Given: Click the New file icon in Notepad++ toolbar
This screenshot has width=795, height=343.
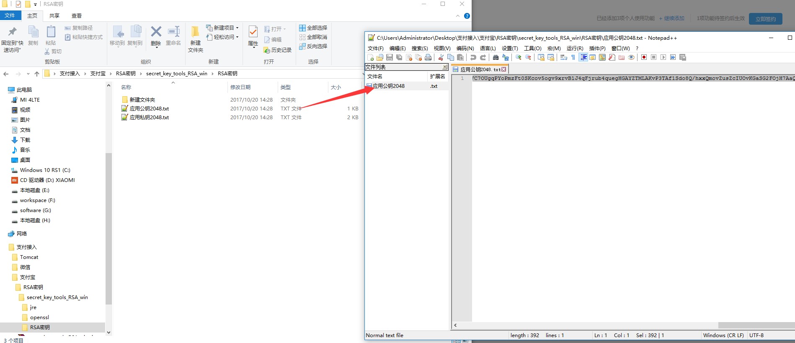Looking at the screenshot, I should [370, 57].
